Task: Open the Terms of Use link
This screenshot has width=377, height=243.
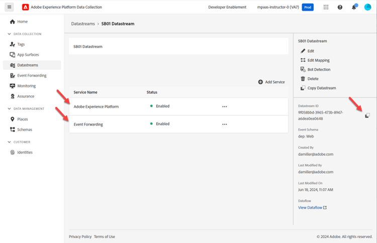Action: point(105,236)
